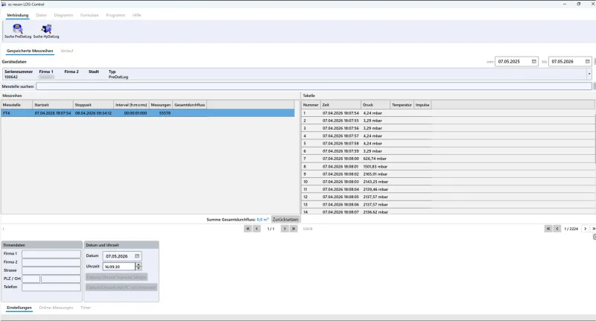Click Datum/Uhrzeit mit PC synchronisieren button
The height and width of the screenshot is (321, 596).
coord(121,287)
